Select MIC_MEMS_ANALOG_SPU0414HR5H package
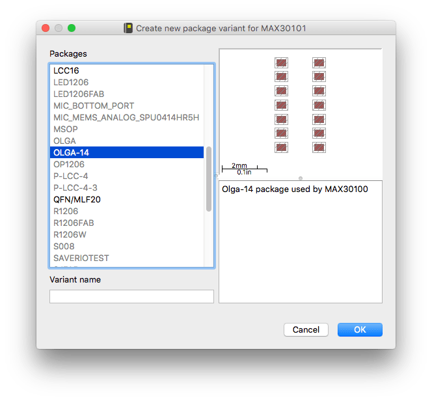Image resolution: width=432 pixels, height=401 pixels. [x=127, y=117]
